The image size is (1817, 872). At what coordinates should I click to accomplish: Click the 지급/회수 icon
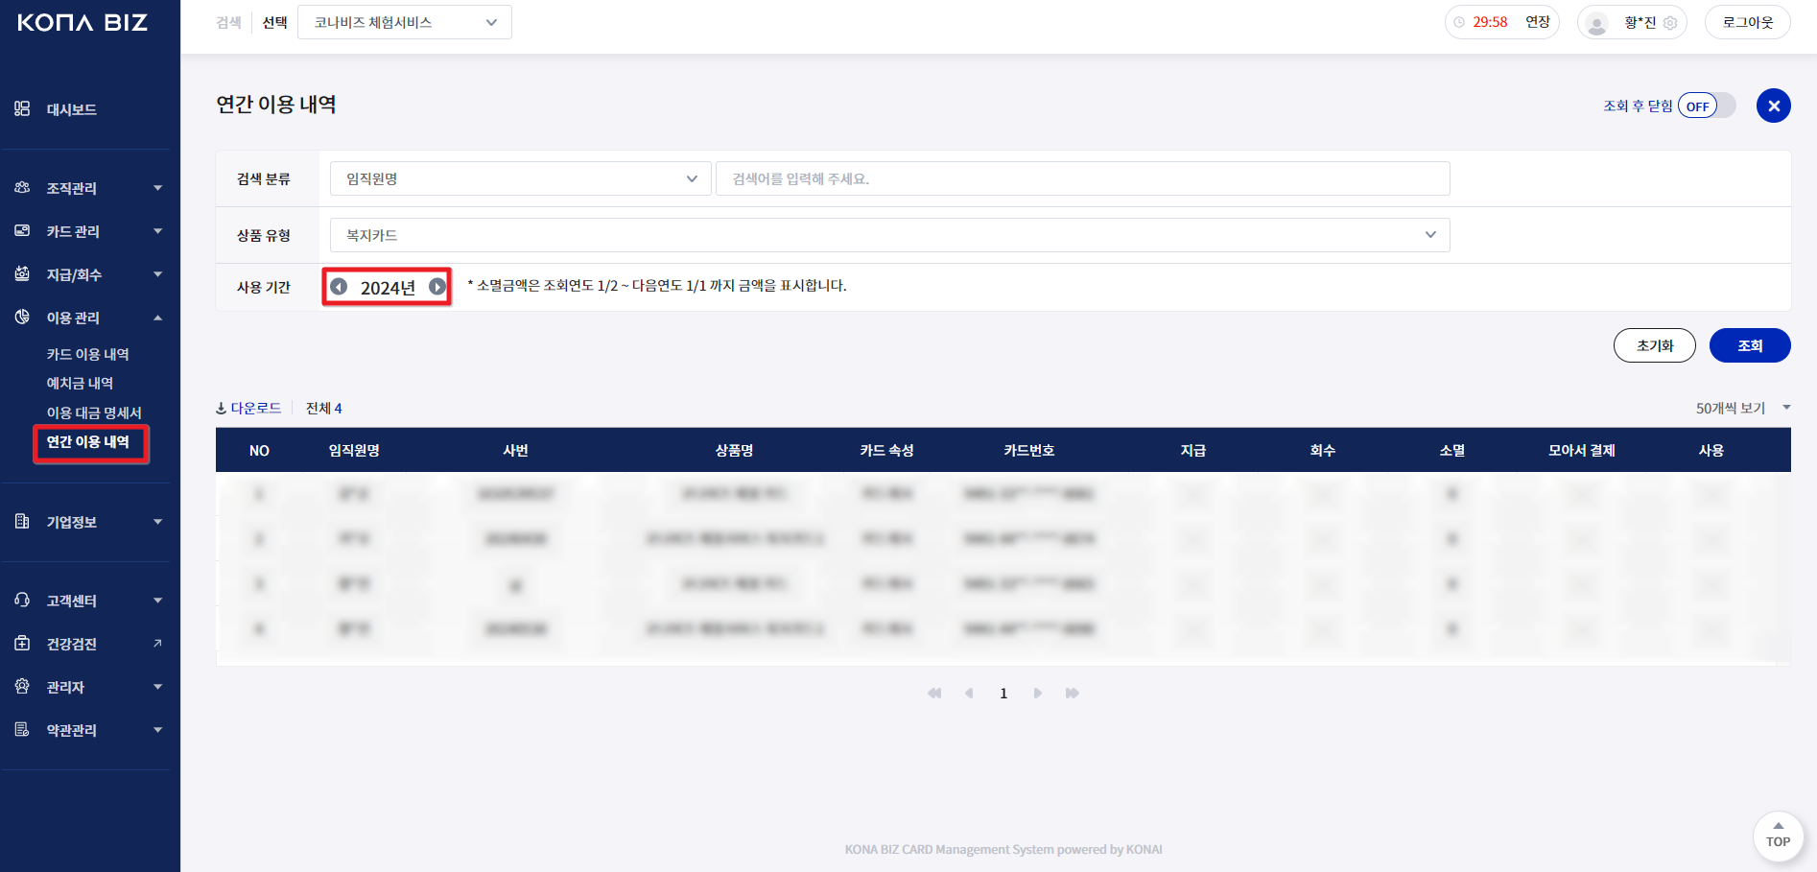[22, 274]
